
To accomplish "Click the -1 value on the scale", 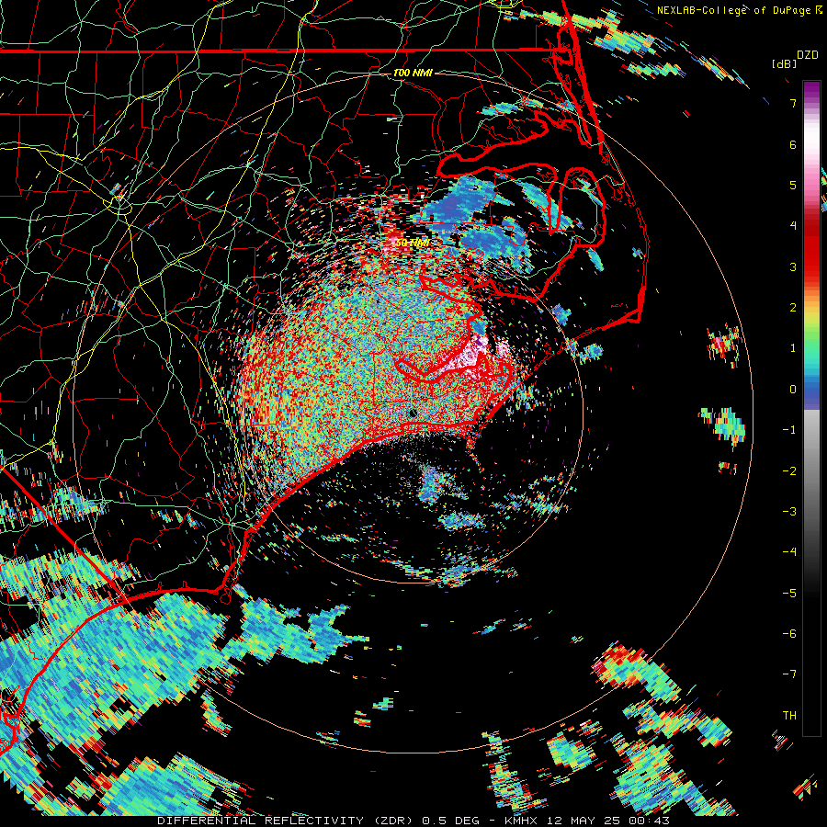I will coord(789,430).
